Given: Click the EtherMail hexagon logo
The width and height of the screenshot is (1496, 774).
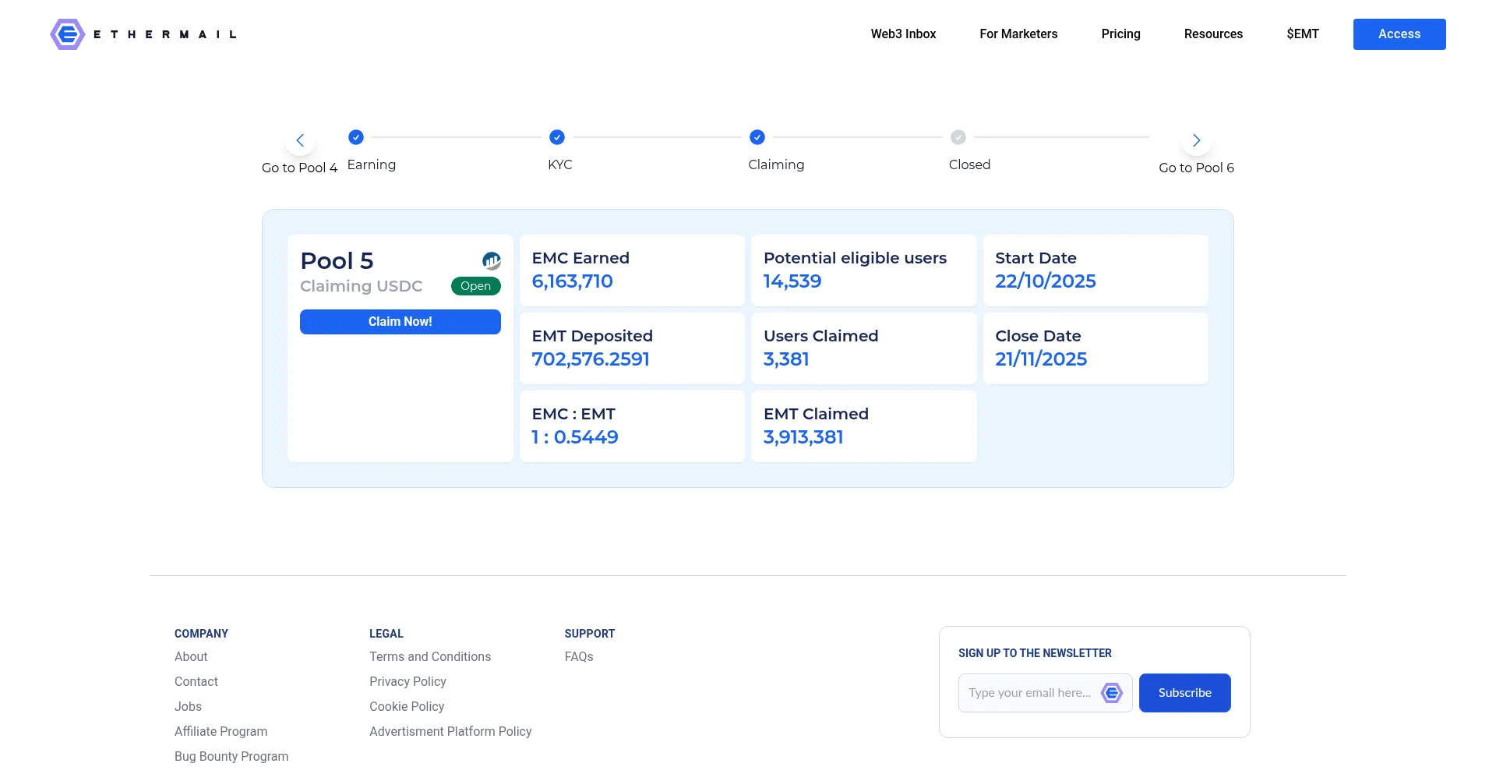Looking at the screenshot, I should [68, 34].
